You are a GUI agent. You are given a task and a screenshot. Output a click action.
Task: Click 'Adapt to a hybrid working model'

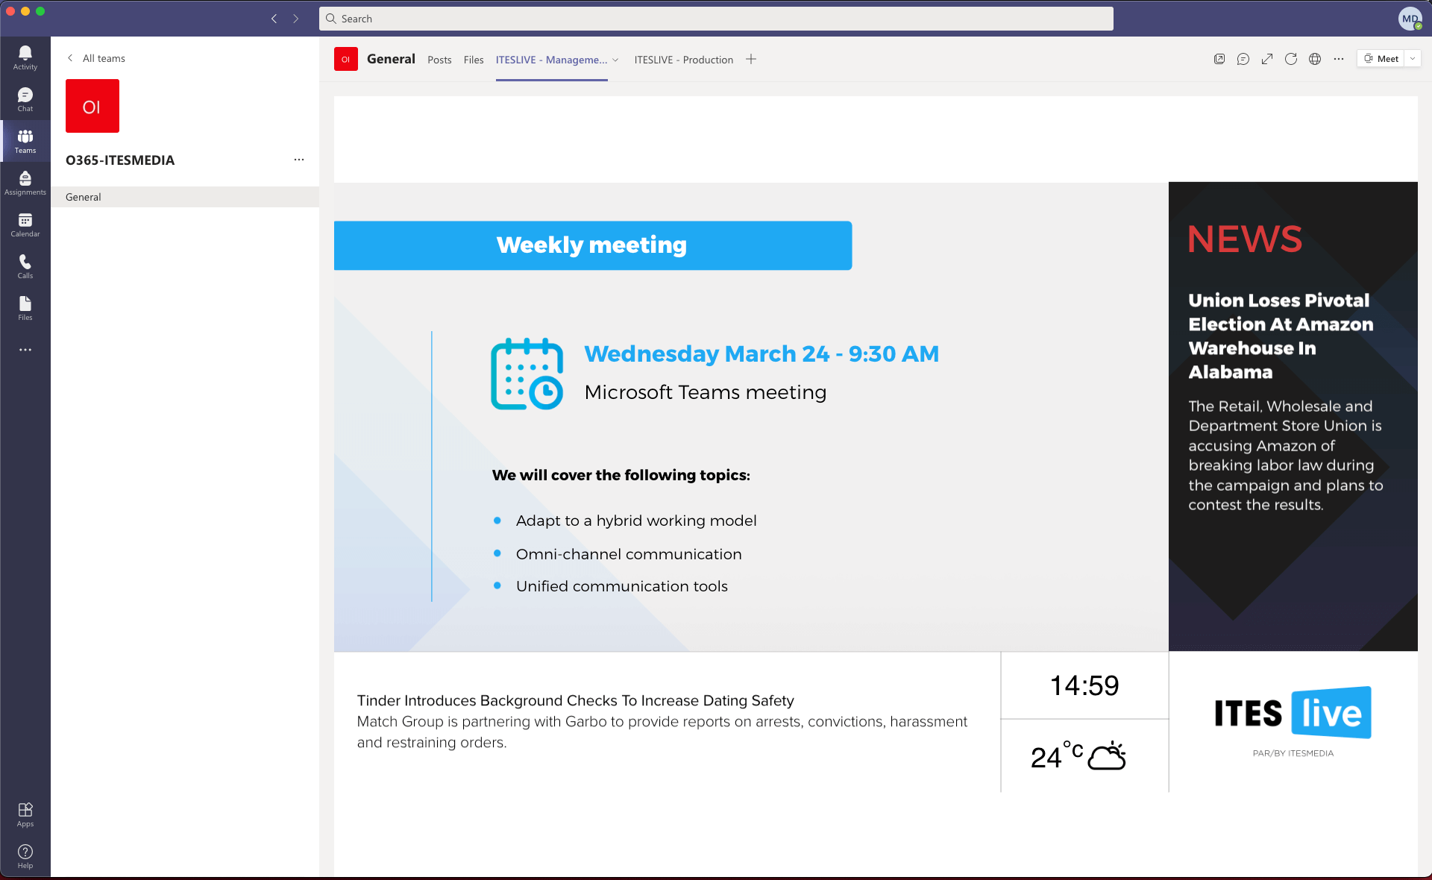pyautogui.click(x=636, y=521)
